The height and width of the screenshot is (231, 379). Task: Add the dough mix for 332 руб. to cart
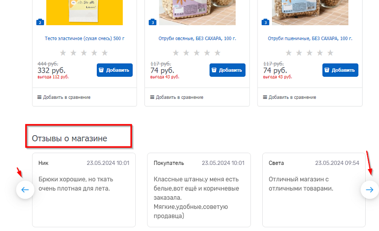point(115,70)
